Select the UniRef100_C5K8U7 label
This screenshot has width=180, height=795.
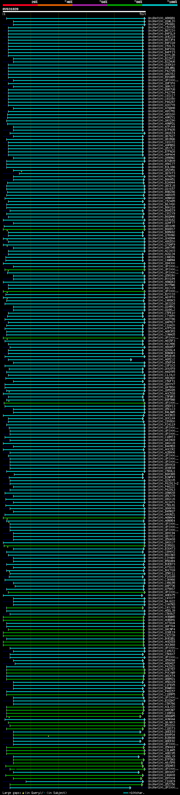pos(161,614)
